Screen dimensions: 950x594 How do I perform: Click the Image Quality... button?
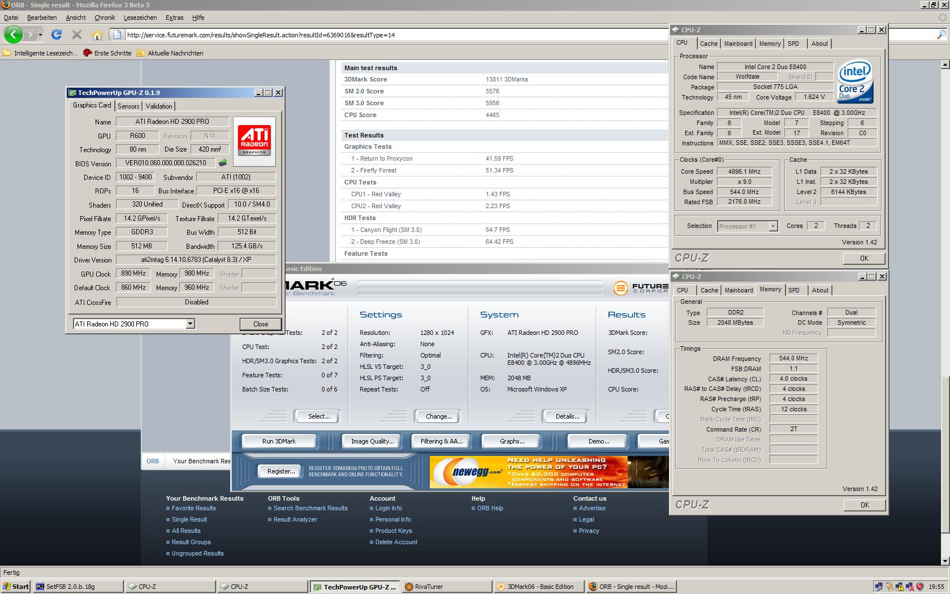[372, 441]
